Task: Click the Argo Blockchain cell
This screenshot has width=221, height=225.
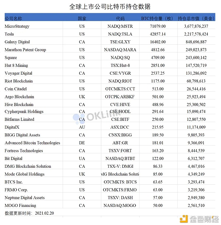Action: pos(19,97)
